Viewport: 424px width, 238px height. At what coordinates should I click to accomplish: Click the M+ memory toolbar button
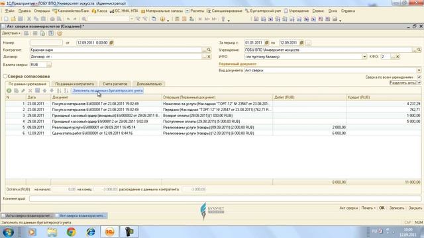[207, 19]
